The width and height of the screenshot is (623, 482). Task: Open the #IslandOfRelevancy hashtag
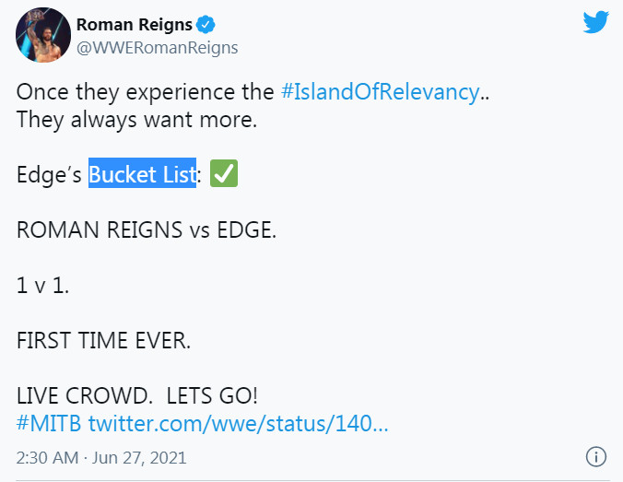(x=381, y=92)
